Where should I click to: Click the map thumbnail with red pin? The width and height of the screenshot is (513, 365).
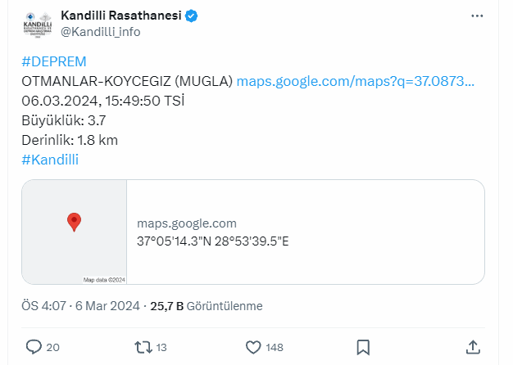pyautogui.click(x=75, y=232)
